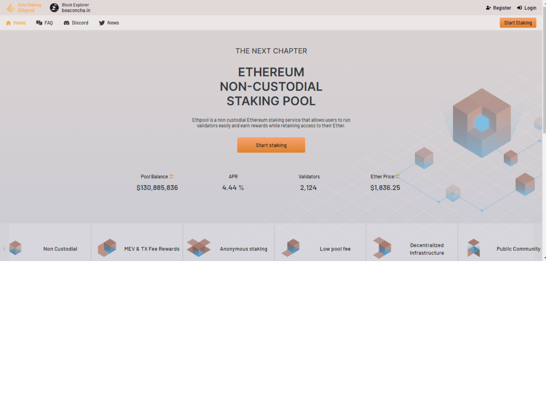Open the Discord menu item
The height and width of the screenshot is (409, 546).
point(76,23)
